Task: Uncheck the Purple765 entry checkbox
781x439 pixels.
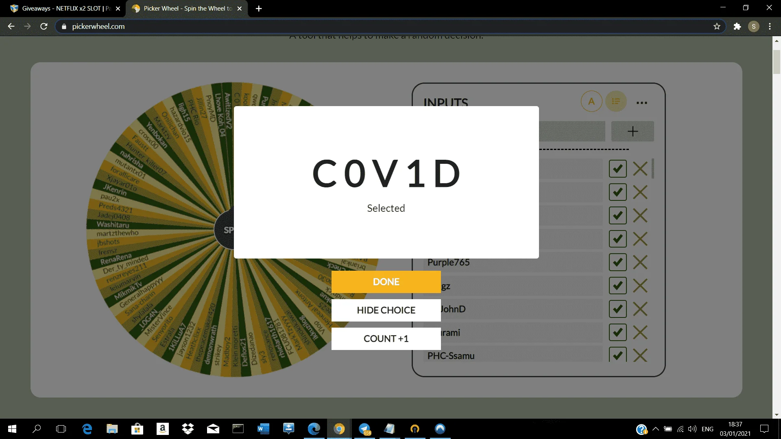Action: (617, 262)
